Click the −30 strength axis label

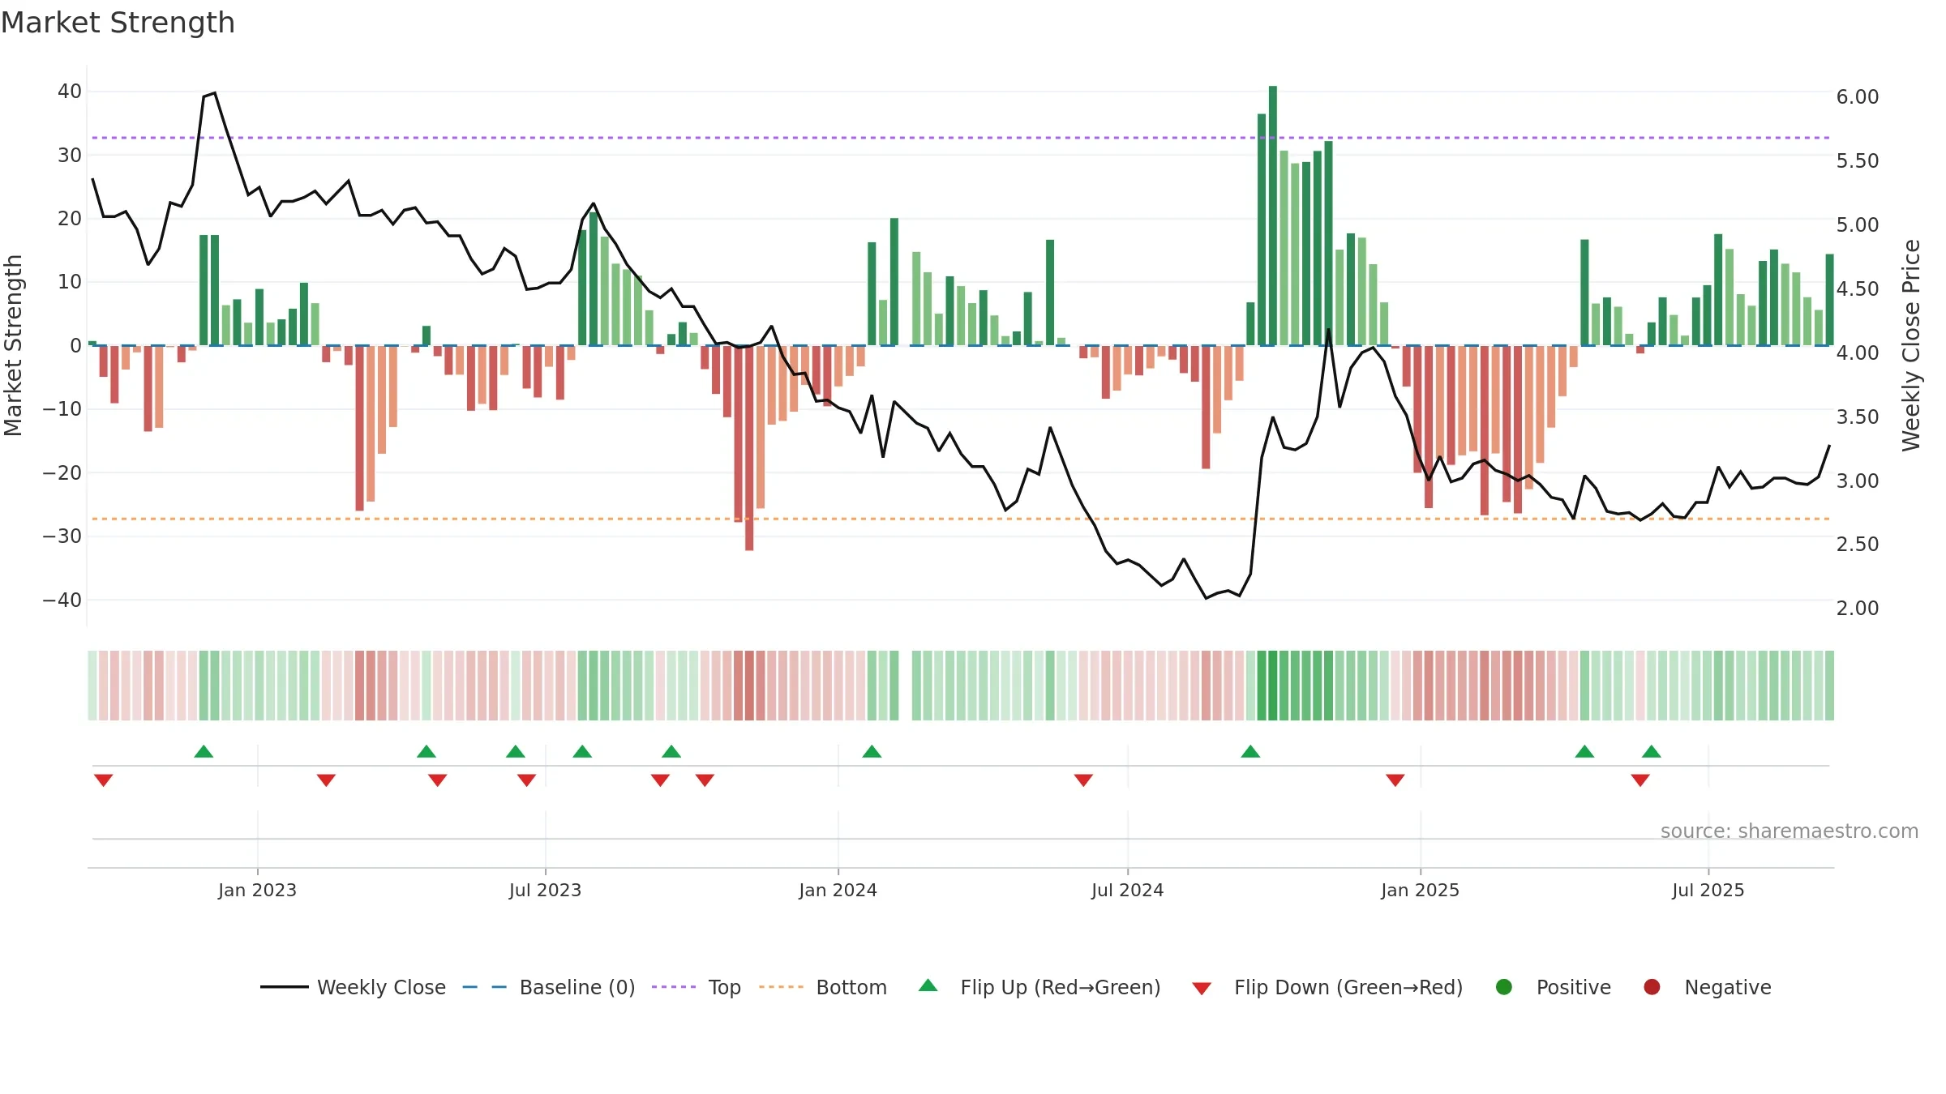coord(62,536)
